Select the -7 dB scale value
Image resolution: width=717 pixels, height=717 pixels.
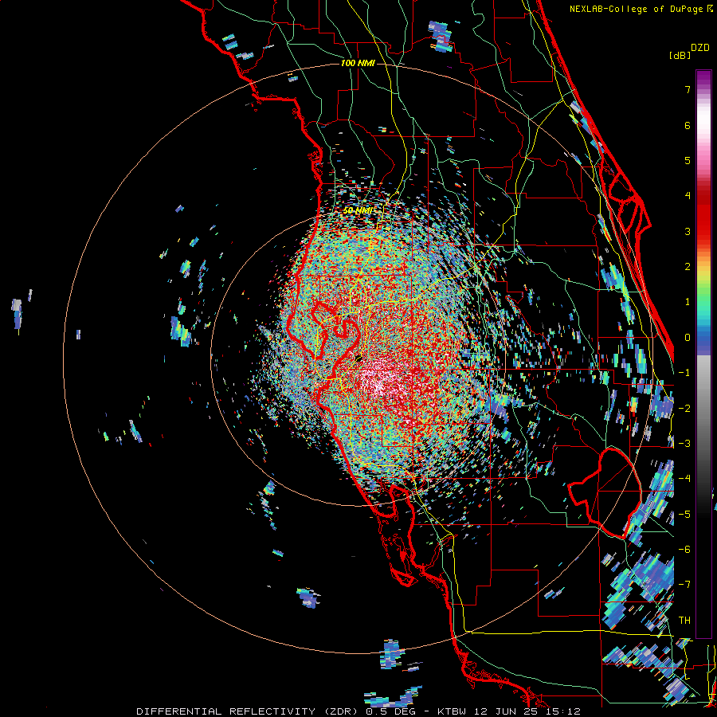[x=684, y=585]
